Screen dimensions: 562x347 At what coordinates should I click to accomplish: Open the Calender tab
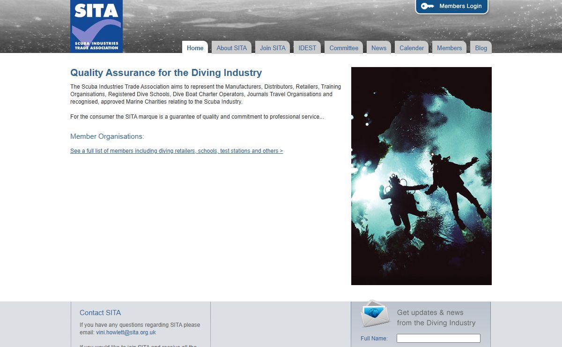[x=412, y=47]
